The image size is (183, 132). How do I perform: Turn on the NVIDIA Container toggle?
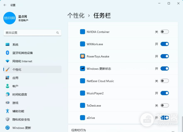click(x=165, y=32)
